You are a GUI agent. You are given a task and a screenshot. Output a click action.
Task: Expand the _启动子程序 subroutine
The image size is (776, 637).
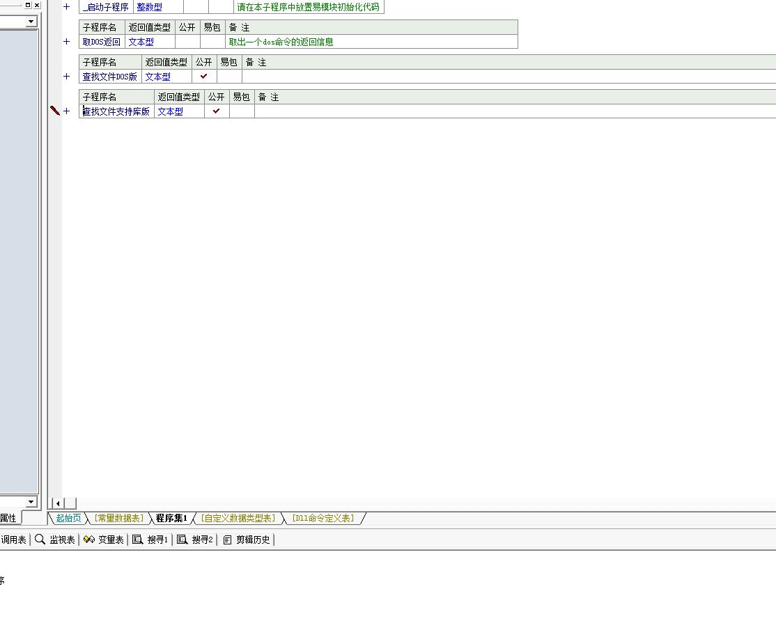[67, 7]
